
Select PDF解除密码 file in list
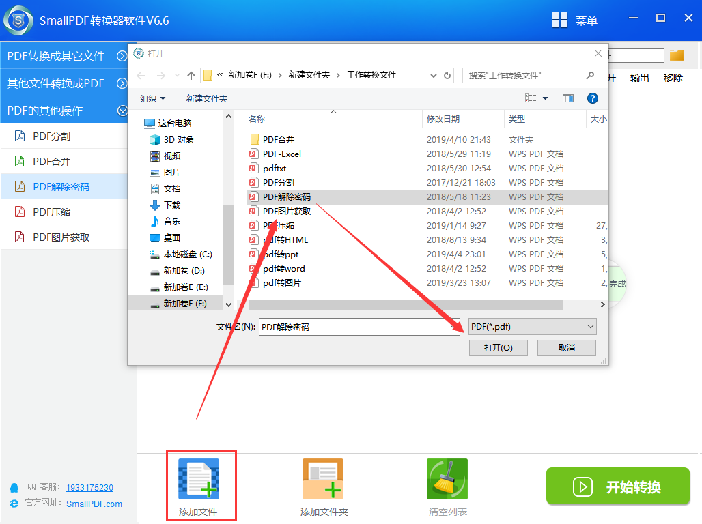click(x=427, y=197)
